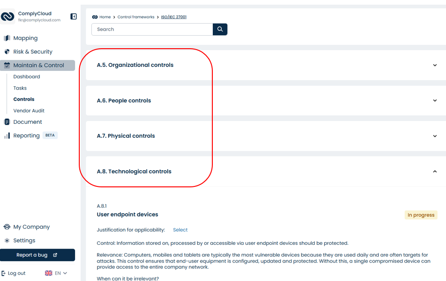
Task: Click the Report a bug button
Action: point(37,255)
